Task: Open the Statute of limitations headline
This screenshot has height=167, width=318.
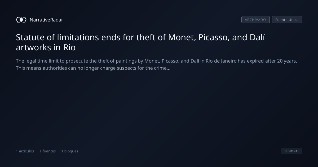Action: (140, 42)
